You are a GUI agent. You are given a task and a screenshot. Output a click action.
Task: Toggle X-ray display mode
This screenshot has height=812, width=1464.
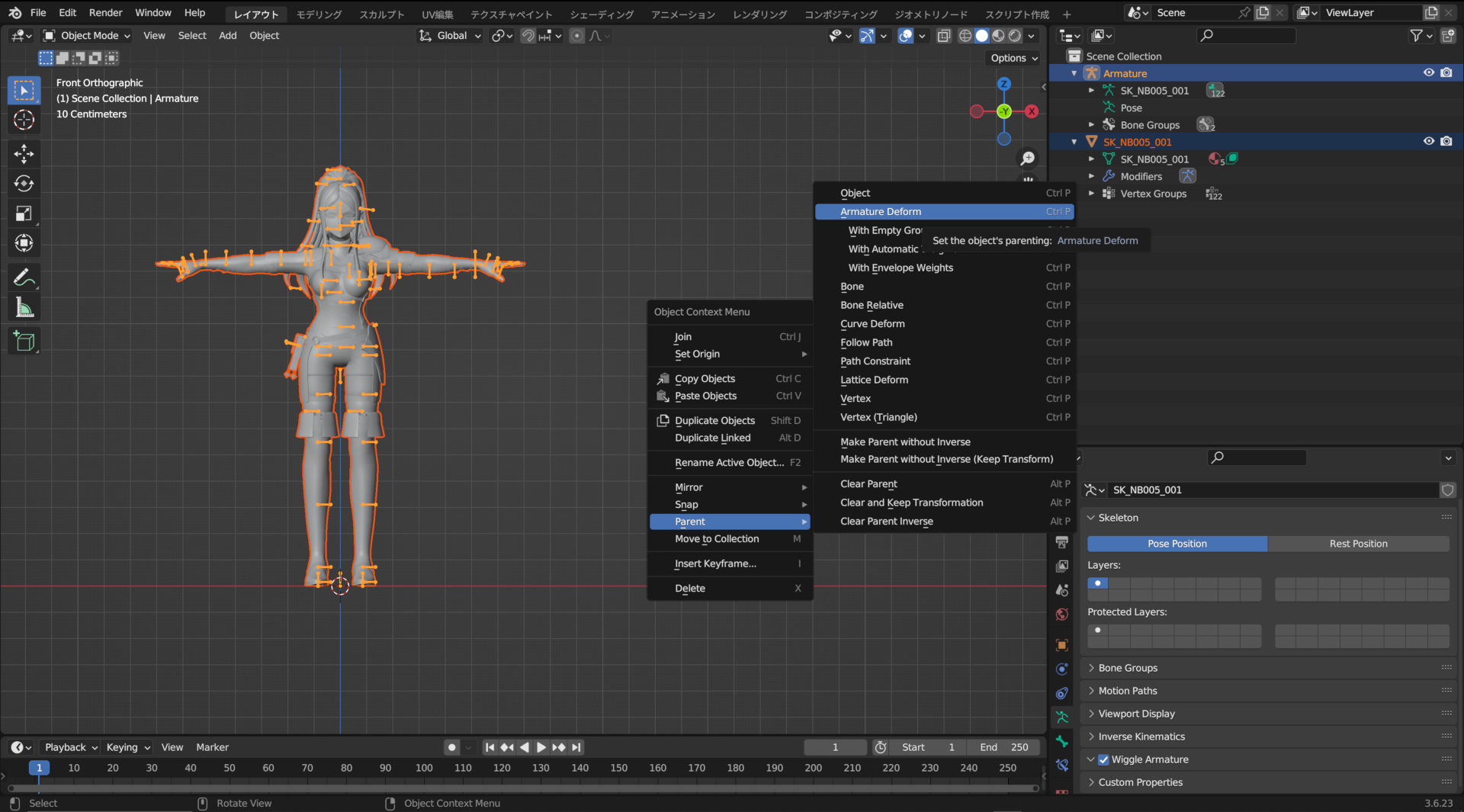(944, 36)
